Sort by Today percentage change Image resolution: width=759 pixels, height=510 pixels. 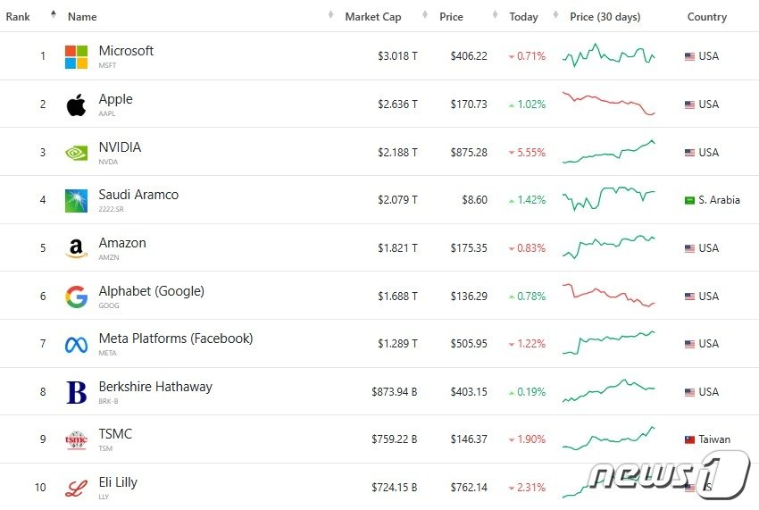coord(523,16)
